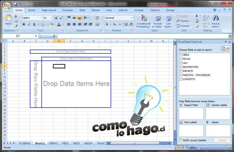Align text to the right

point(79,24)
